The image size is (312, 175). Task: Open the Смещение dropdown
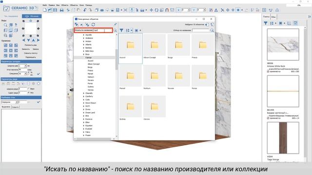[x=25, y=73]
